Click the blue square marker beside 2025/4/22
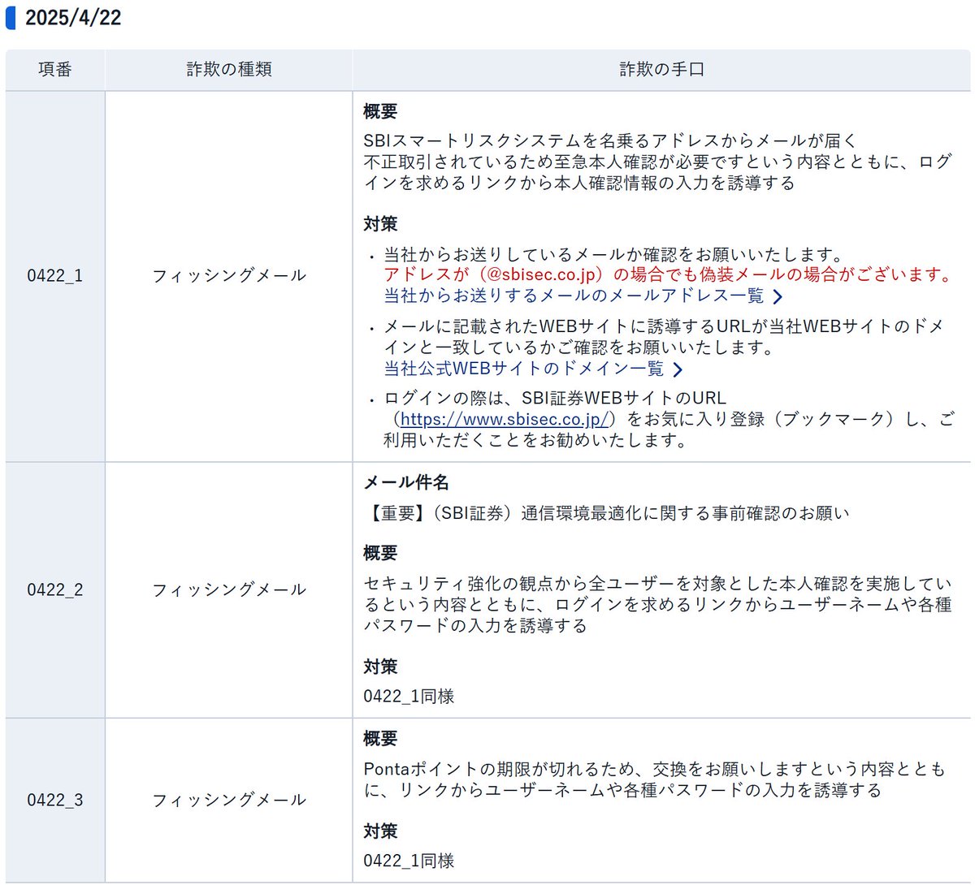Screen dimensions: 975x885 (x=11, y=17)
